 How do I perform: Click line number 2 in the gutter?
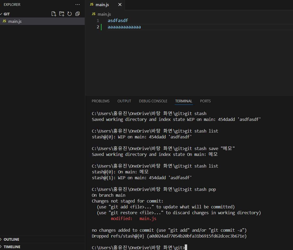pos(98,27)
